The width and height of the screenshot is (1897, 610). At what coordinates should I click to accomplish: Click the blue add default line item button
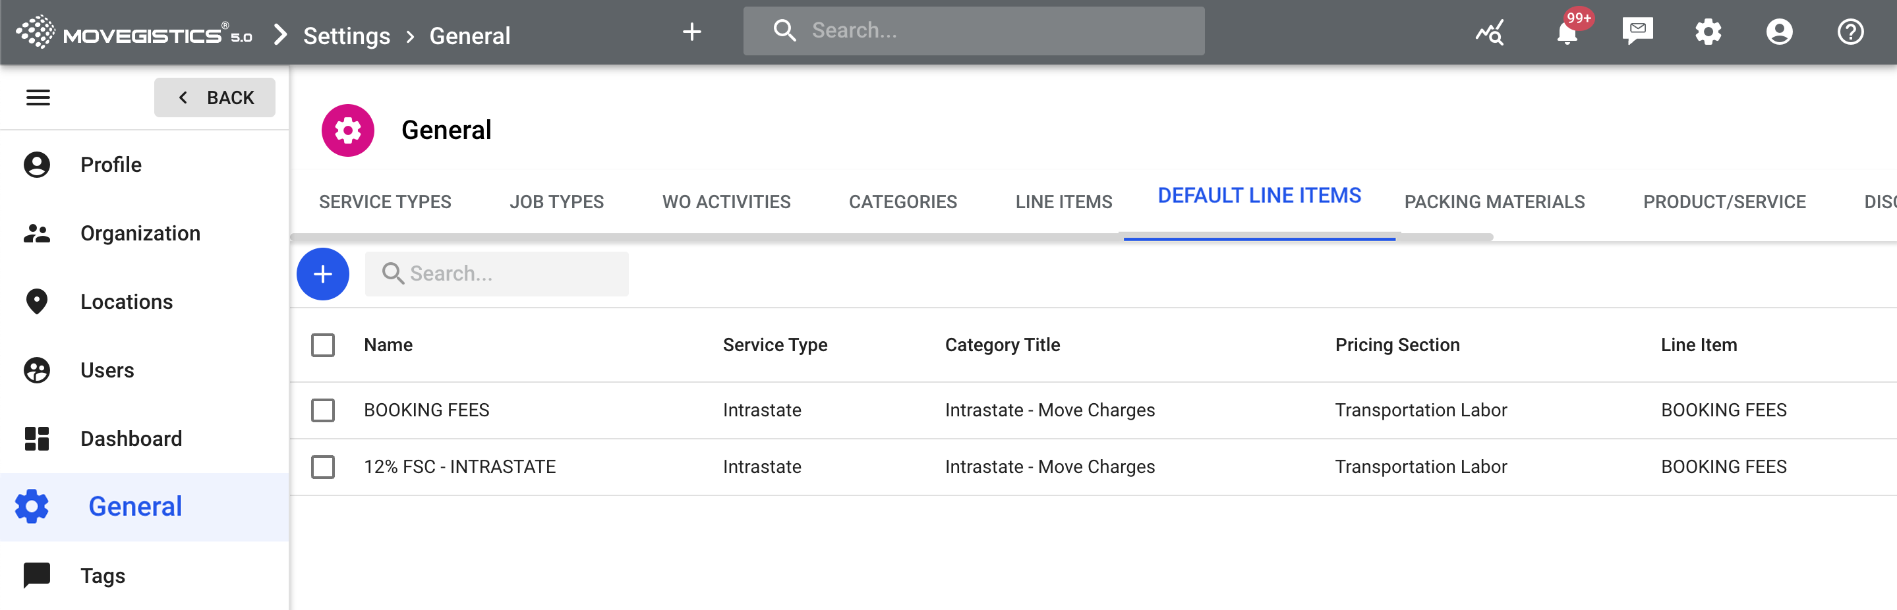322,274
